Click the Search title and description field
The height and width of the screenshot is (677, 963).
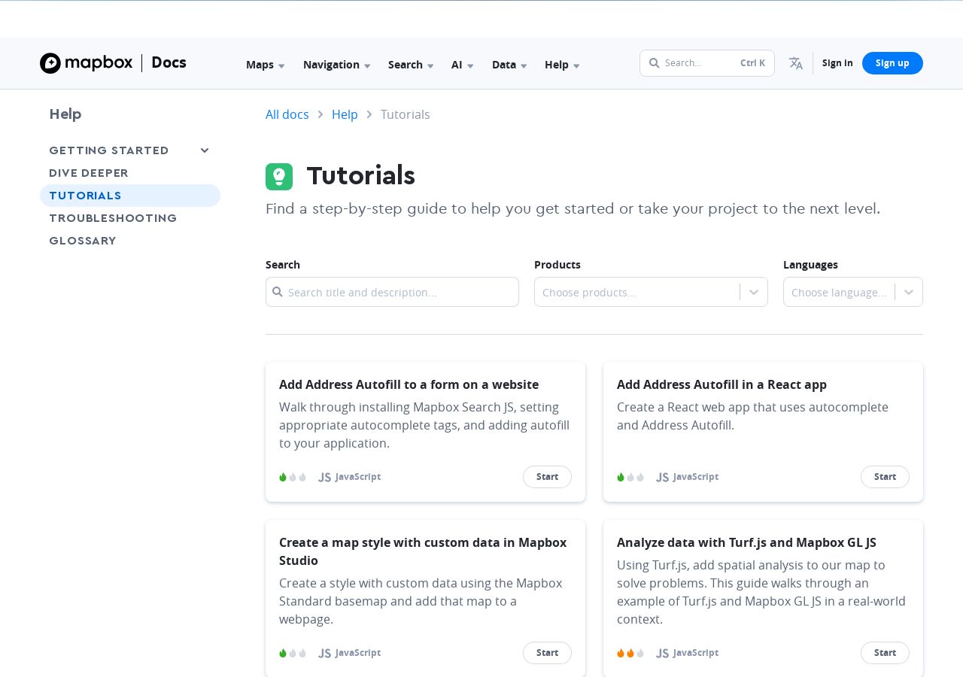point(392,292)
